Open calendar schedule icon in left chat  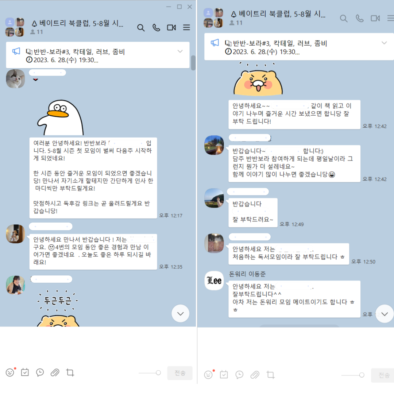25,372
